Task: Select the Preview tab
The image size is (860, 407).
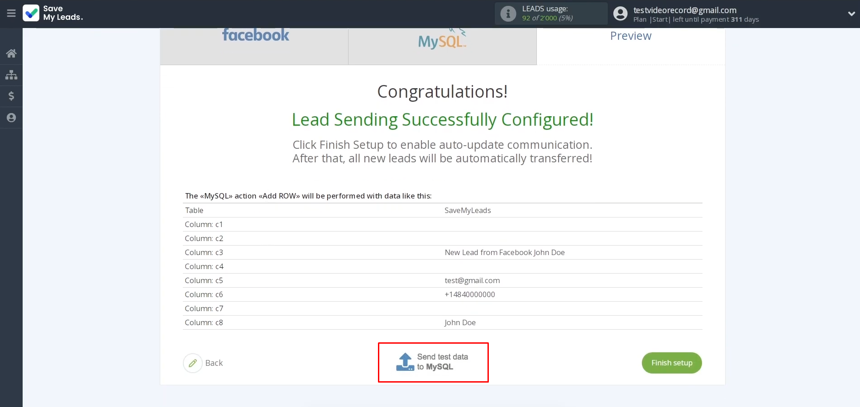Action: click(x=631, y=46)
